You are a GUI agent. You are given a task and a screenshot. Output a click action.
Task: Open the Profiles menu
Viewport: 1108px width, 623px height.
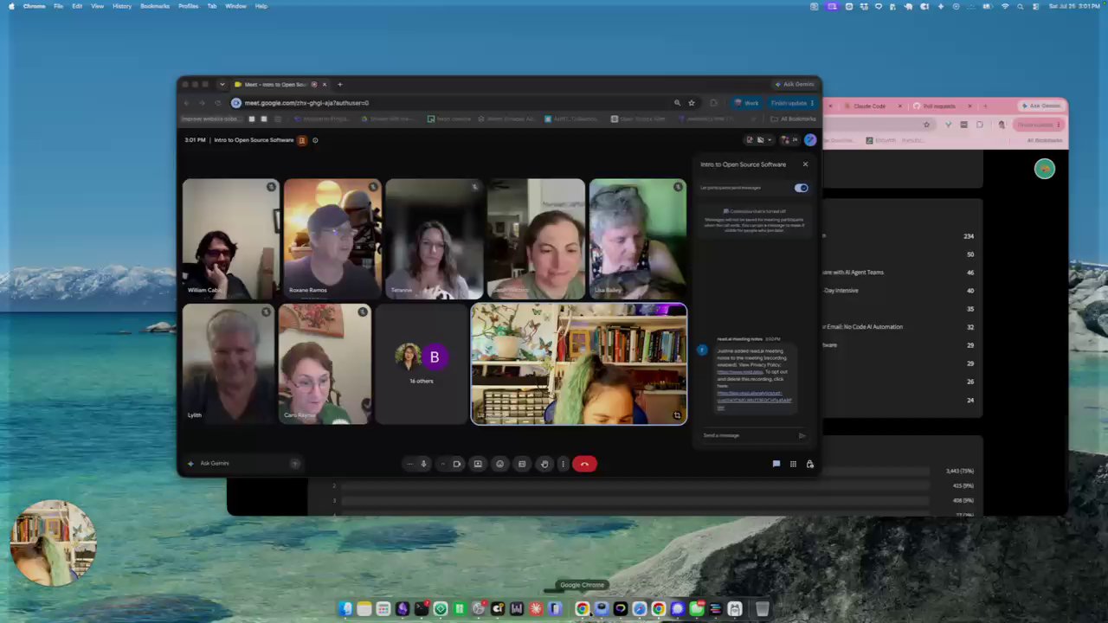click(188, 6)
